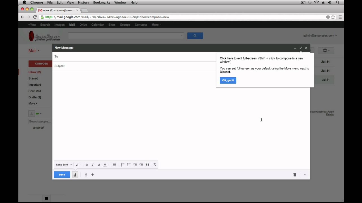Increase indent of message text
The width and height of the screenshot is (362, 203).
(141, 165)
